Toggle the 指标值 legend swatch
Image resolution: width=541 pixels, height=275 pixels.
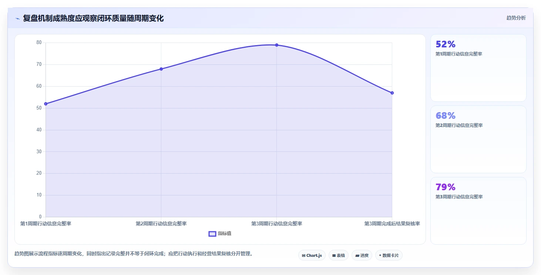point(212,234)
